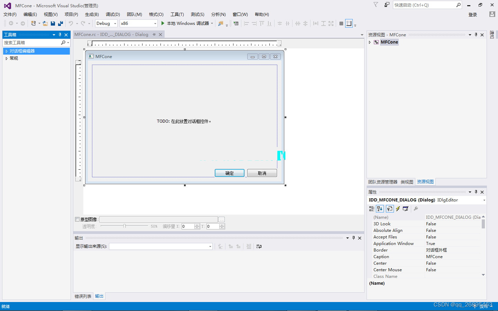Open the 工具箱 panel options dropdown arrow
This screenshot has height=311, width=498.
pyautogui.click(x=54, y=35)
